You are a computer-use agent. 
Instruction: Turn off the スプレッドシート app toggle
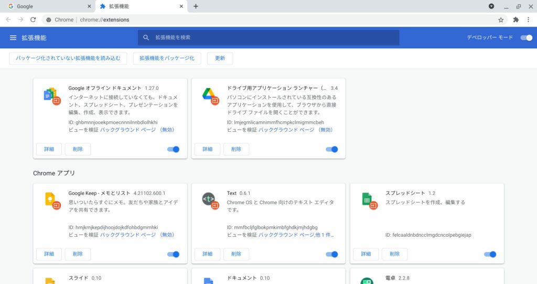[x=490, y=254]
